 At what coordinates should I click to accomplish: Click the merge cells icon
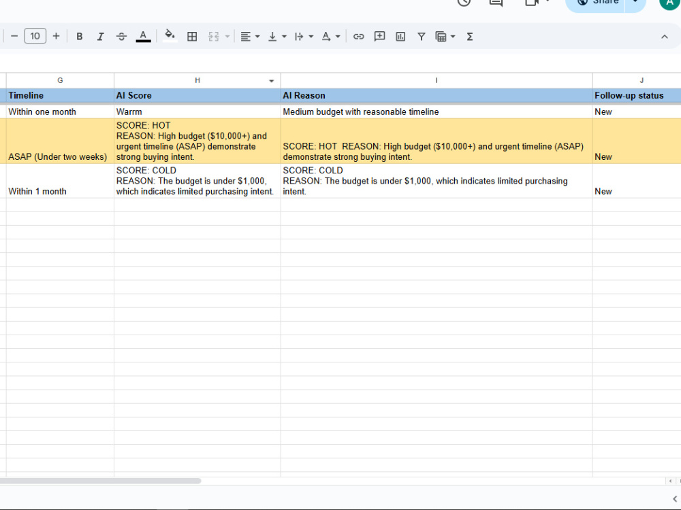point(213,37)
